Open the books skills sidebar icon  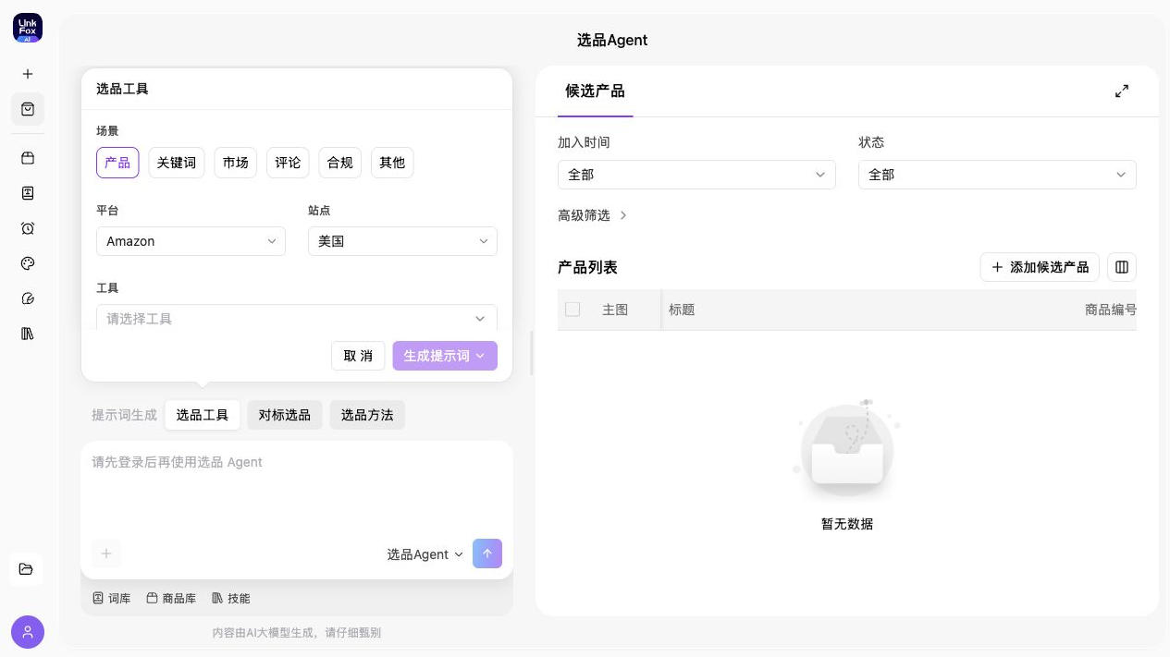click(x=28, y=334)
